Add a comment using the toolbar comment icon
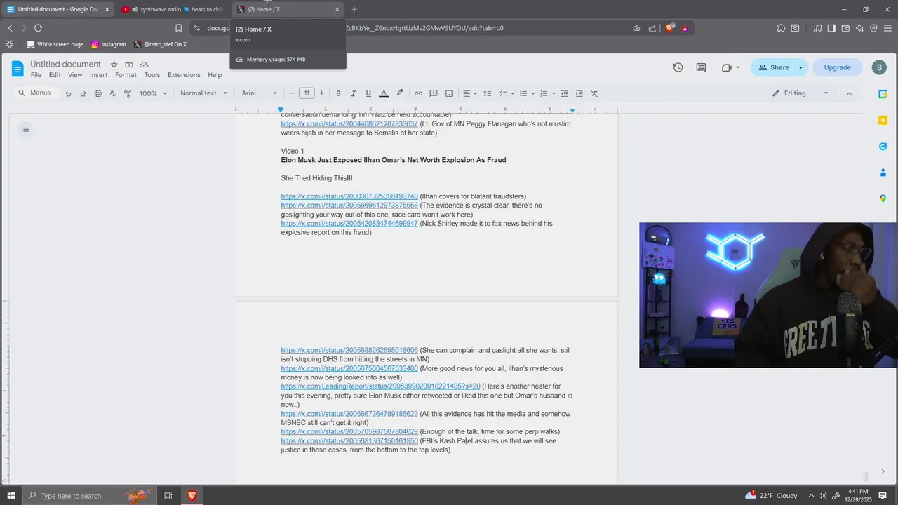 (x=434, y=93)
